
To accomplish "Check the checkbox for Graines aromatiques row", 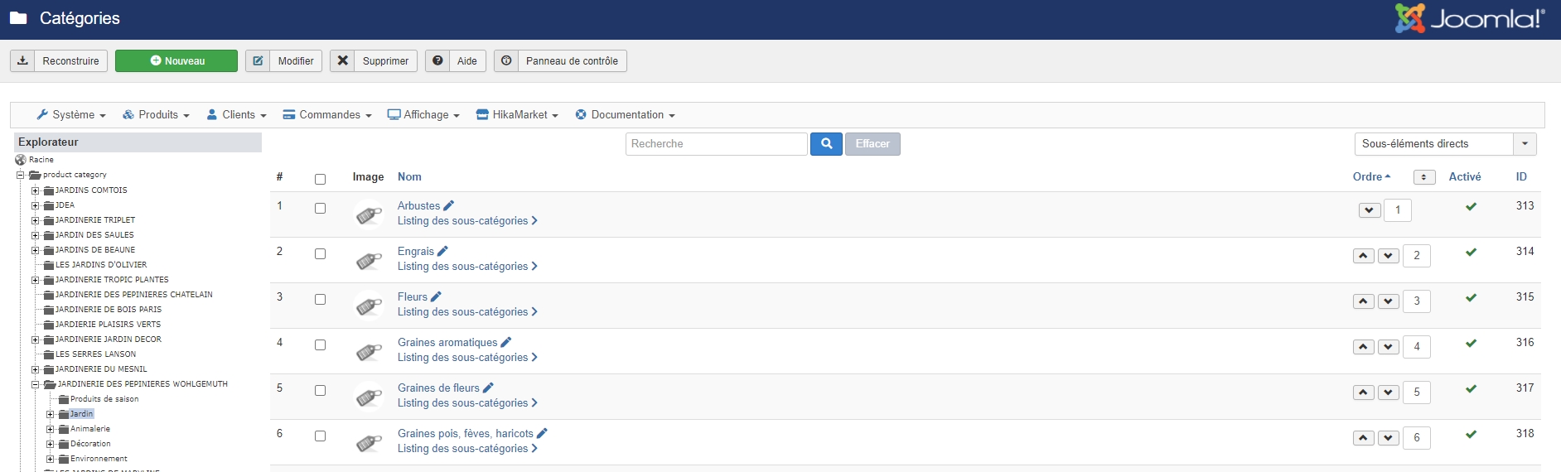I will pos(321,344).
